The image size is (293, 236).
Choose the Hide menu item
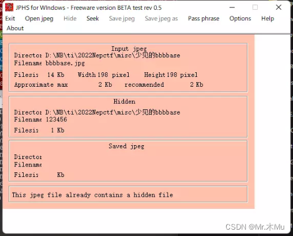point(70,19)
